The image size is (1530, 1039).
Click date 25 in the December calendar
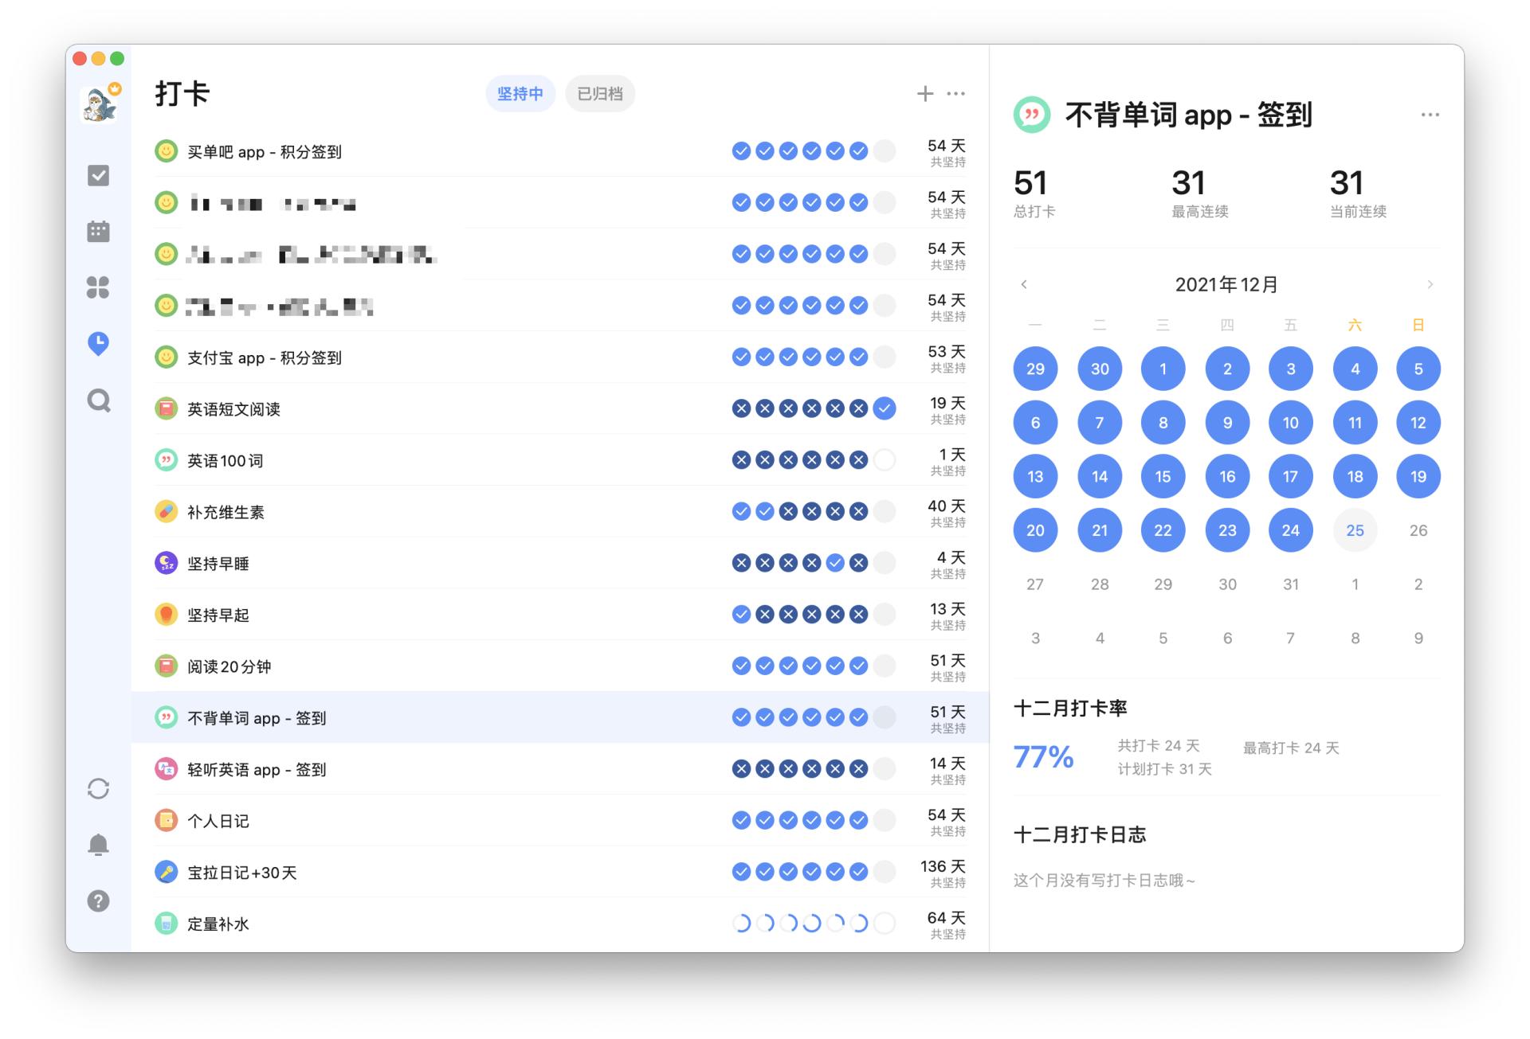tap(1355, 530)
